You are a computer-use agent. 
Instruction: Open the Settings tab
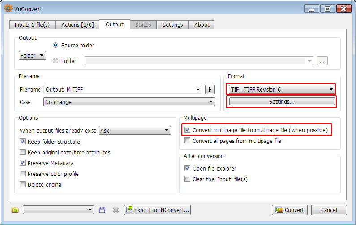[172, 25]
